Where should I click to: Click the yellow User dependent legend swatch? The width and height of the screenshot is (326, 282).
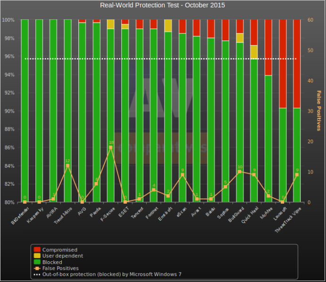coord(37,256)
